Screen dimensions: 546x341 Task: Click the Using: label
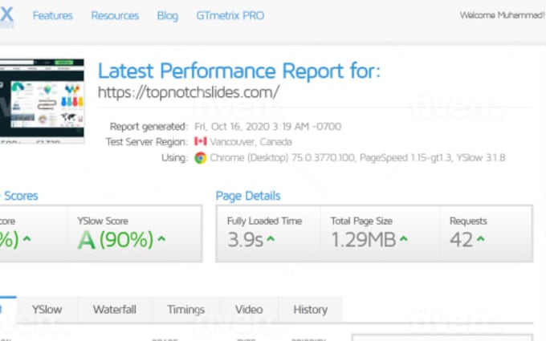[x=174, y=157]
